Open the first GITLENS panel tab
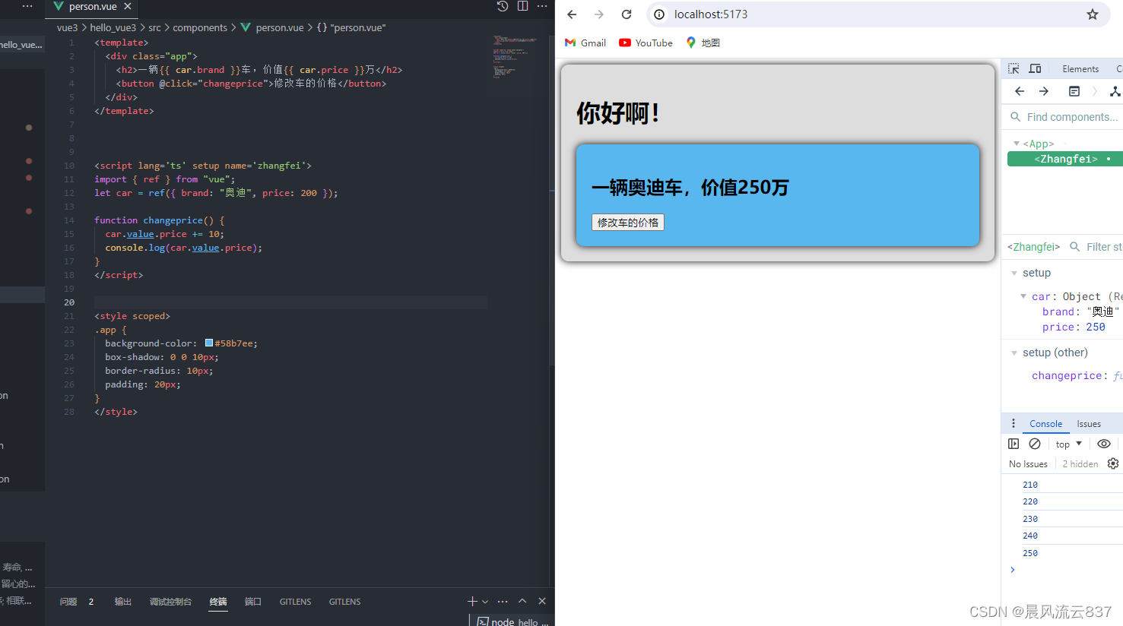 (x=295, y=602)
